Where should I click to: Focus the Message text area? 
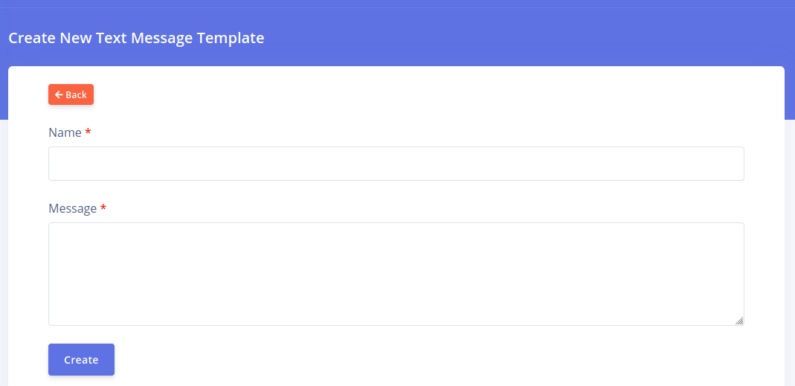(396, 274)
